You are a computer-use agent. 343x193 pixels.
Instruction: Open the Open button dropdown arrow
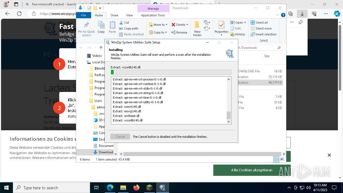(245, 23)
